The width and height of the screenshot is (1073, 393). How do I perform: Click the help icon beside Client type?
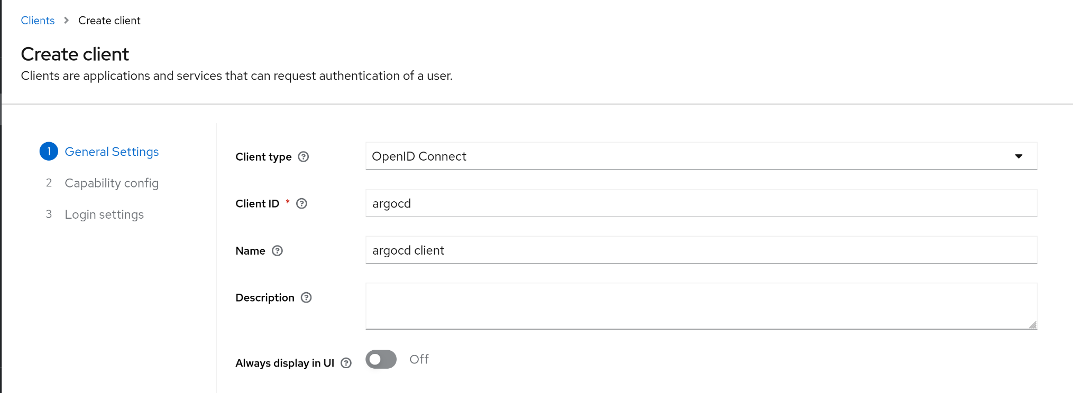click(304, 157)
